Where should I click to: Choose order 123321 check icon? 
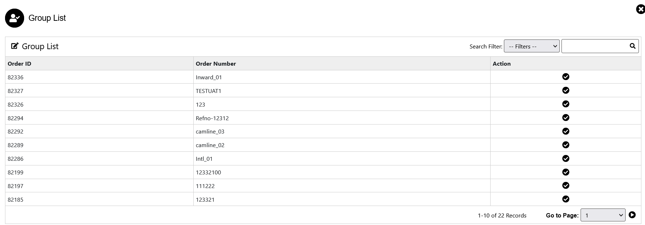[566, 199]
